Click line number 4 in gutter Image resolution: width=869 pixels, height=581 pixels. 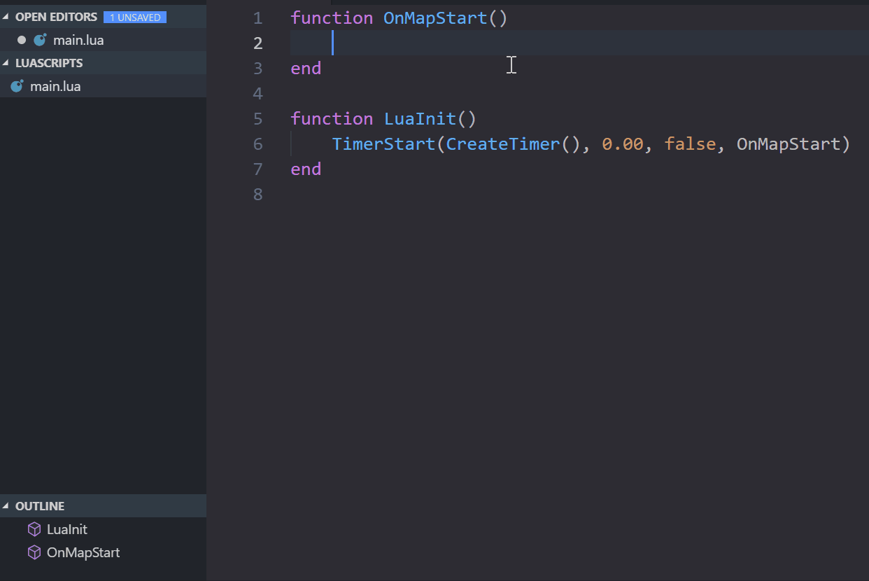tap(258, 94)
